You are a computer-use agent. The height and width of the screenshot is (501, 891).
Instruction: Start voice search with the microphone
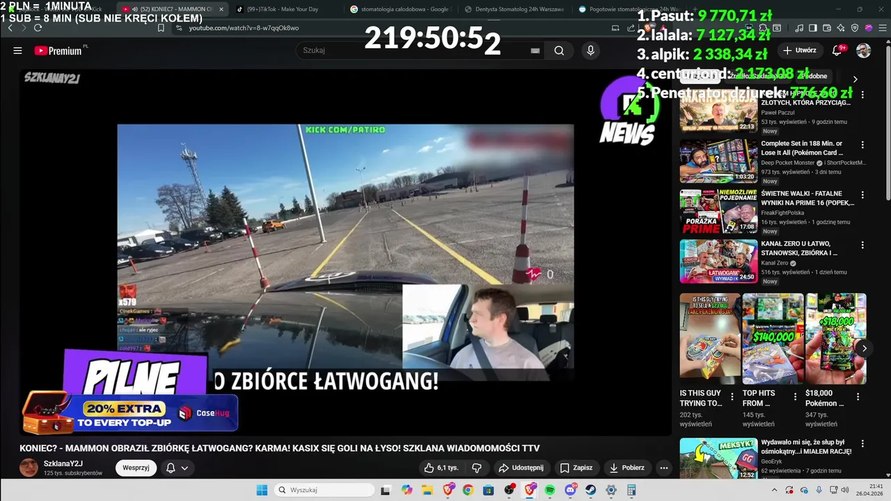(x=590, y=51)
